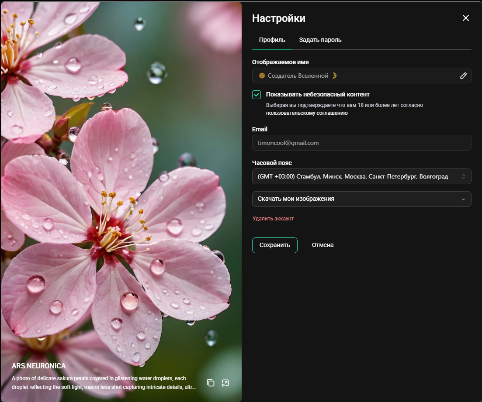This screenshot has height=402, width=482.
Task: Switch to the Профиль tab
Action: (x=272, y=40)
